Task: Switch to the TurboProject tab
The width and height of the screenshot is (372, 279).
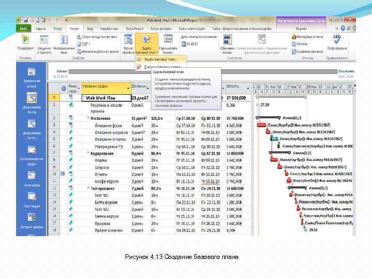Action: (134, 28)
